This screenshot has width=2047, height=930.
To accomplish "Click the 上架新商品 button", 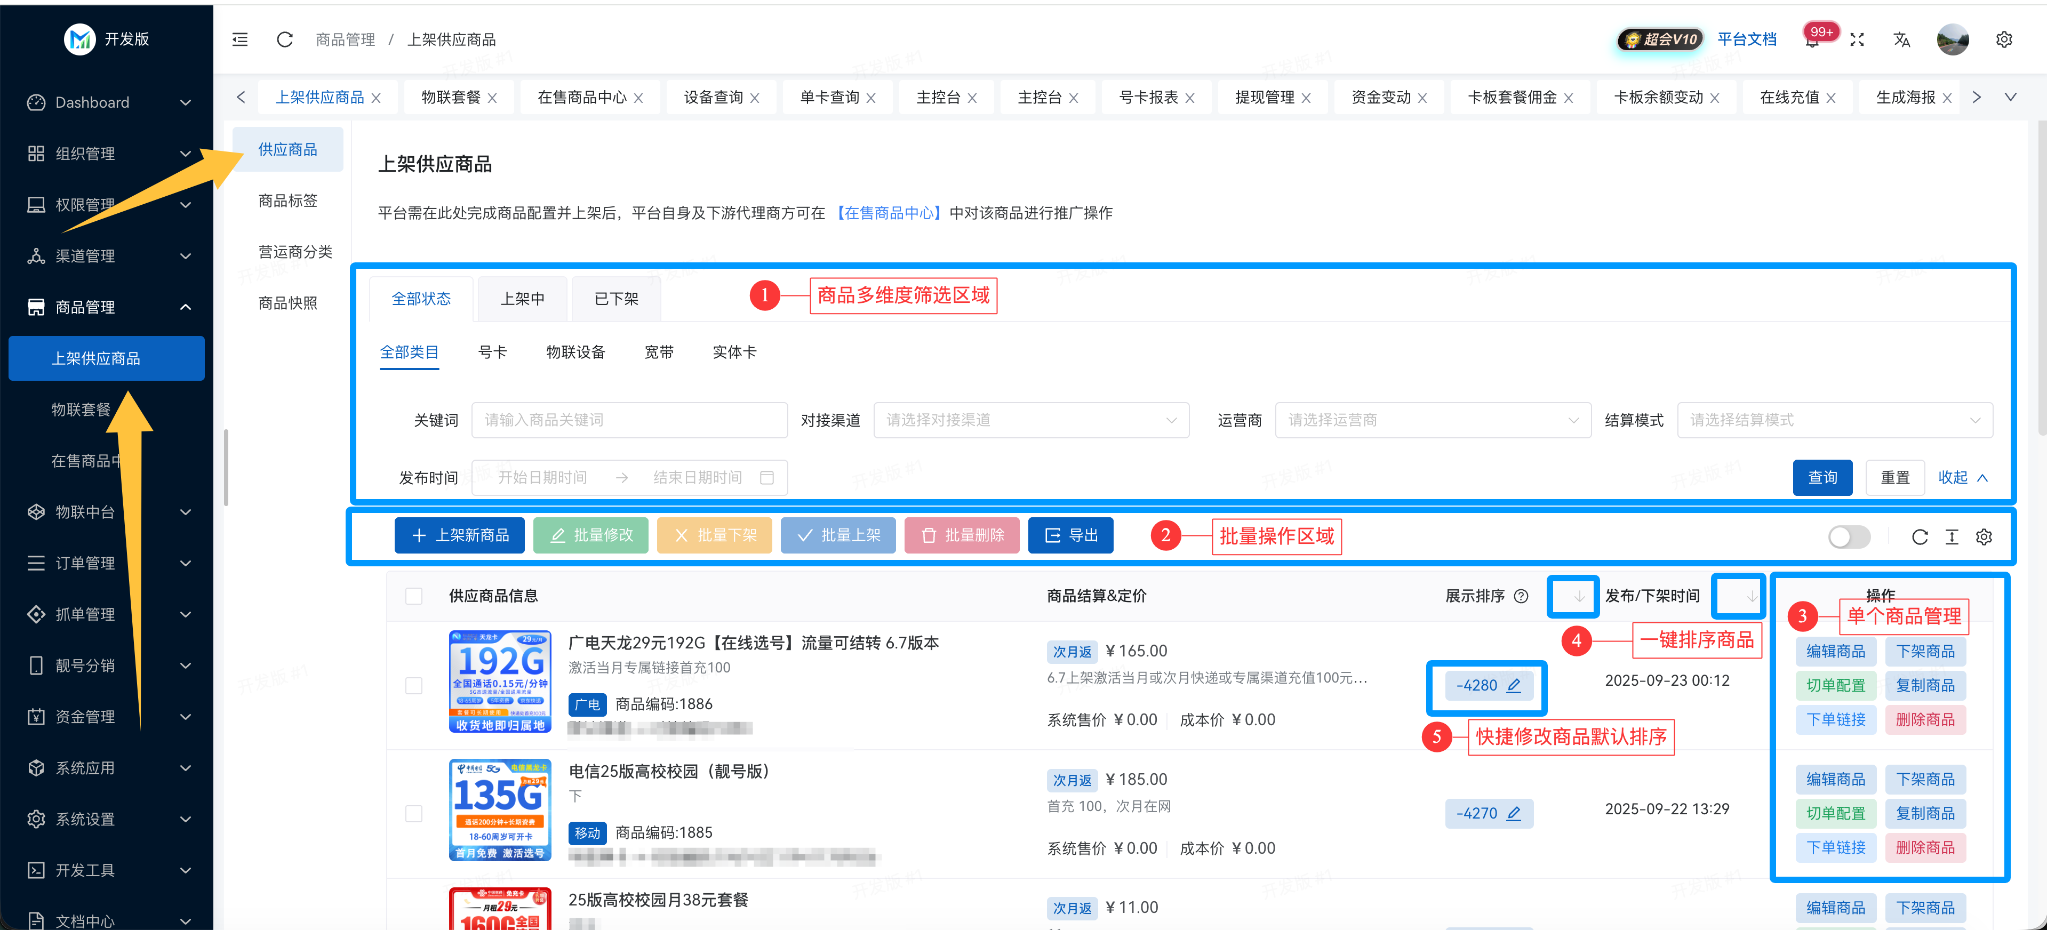I will point(459,535).
